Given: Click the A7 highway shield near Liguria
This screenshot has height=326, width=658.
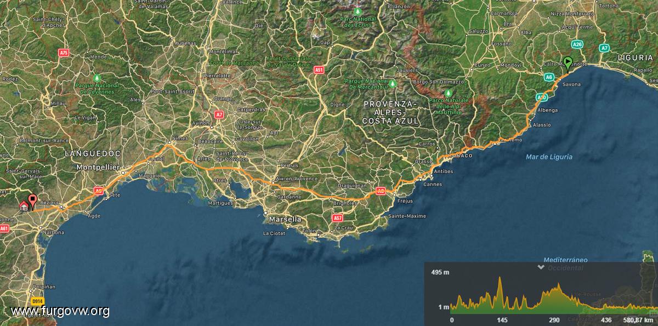Looking at the screenshot, I should [604, 48].
